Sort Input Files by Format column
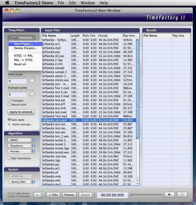This screenshot has height=205, width=196. (x=110, y=36)
